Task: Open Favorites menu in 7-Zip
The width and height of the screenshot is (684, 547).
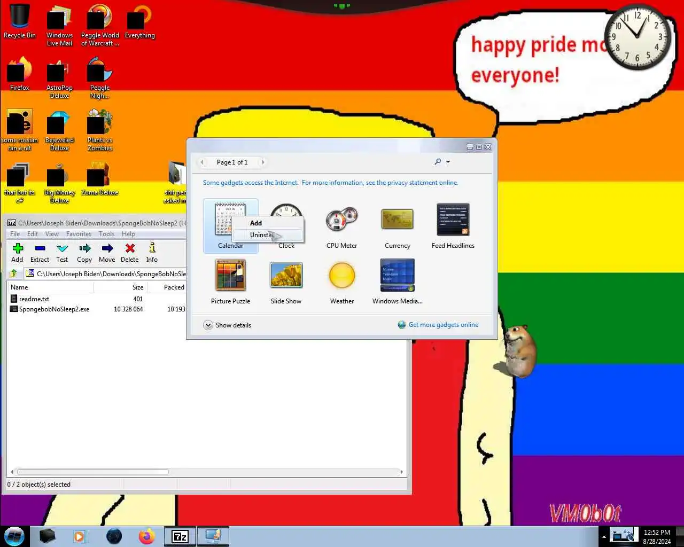Action: tap(79, 234)
